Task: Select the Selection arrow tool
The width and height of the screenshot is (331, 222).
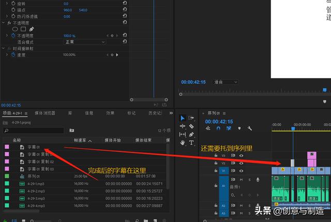Action: [183, 118]
